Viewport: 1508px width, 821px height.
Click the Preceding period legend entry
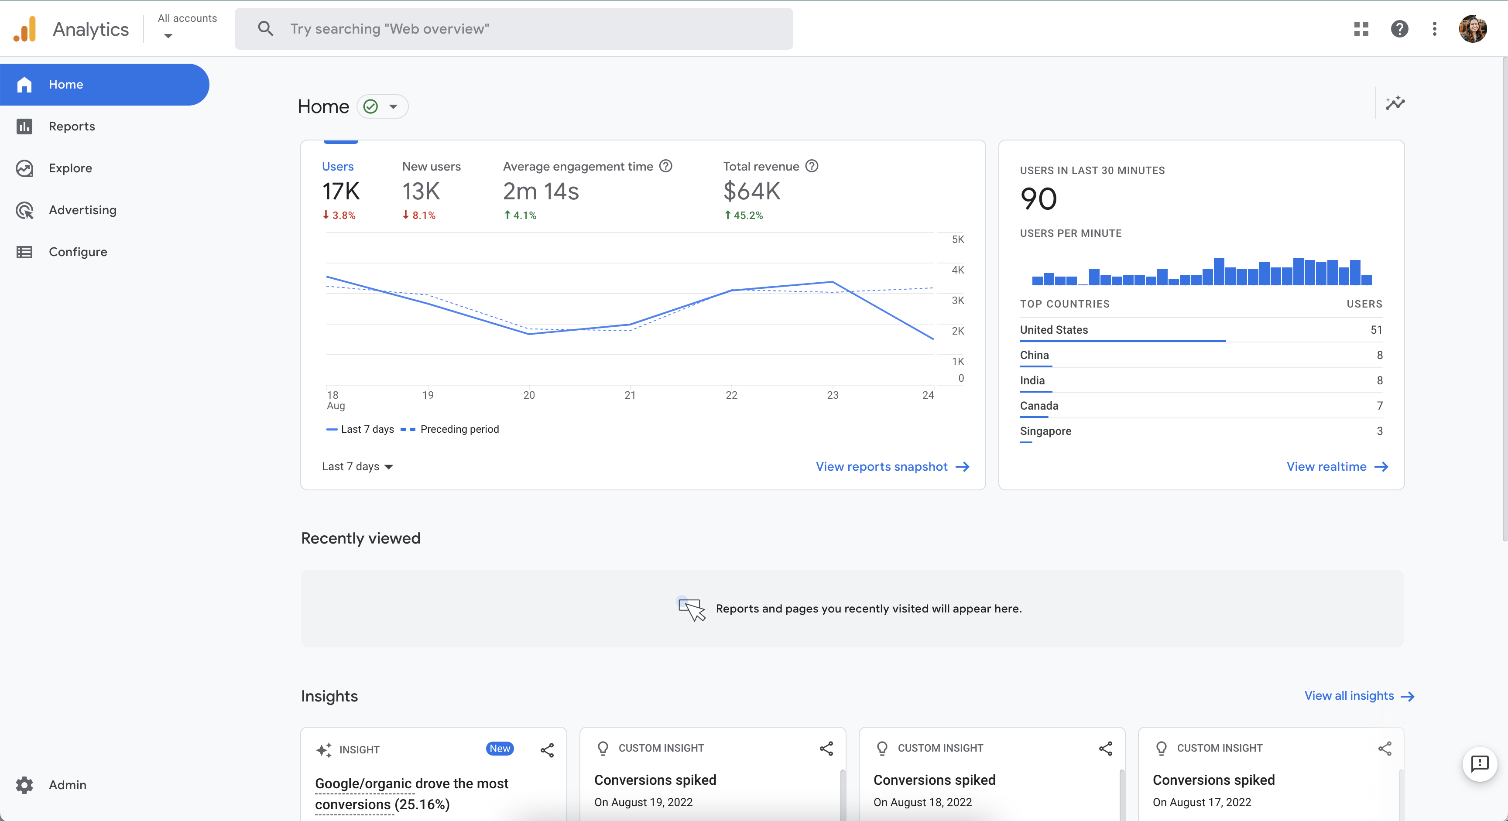click(449, 429)
